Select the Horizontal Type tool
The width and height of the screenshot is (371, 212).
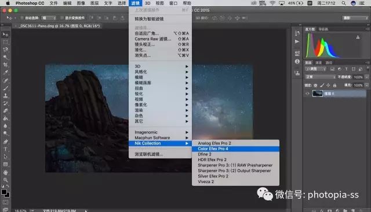(5, 149)
